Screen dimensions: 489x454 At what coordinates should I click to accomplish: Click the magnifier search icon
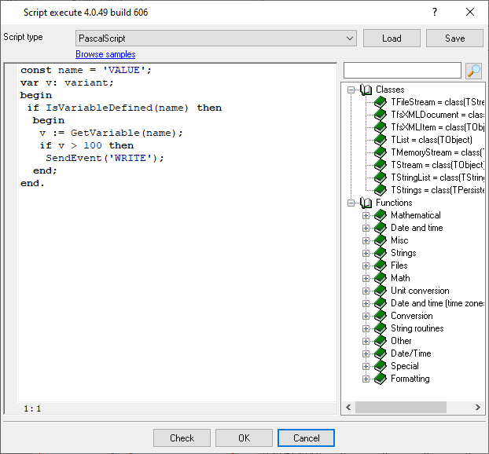[x=473, y=71]
